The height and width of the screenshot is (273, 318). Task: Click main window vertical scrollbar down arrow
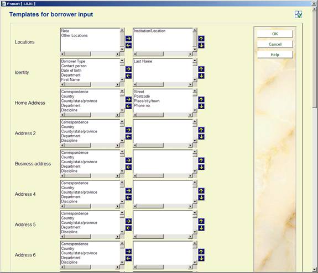(314, 270)
